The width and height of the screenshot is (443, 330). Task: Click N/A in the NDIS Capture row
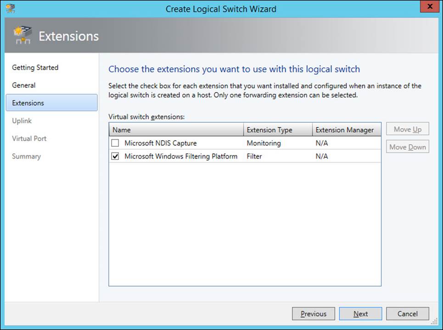(x=322, y=143)
